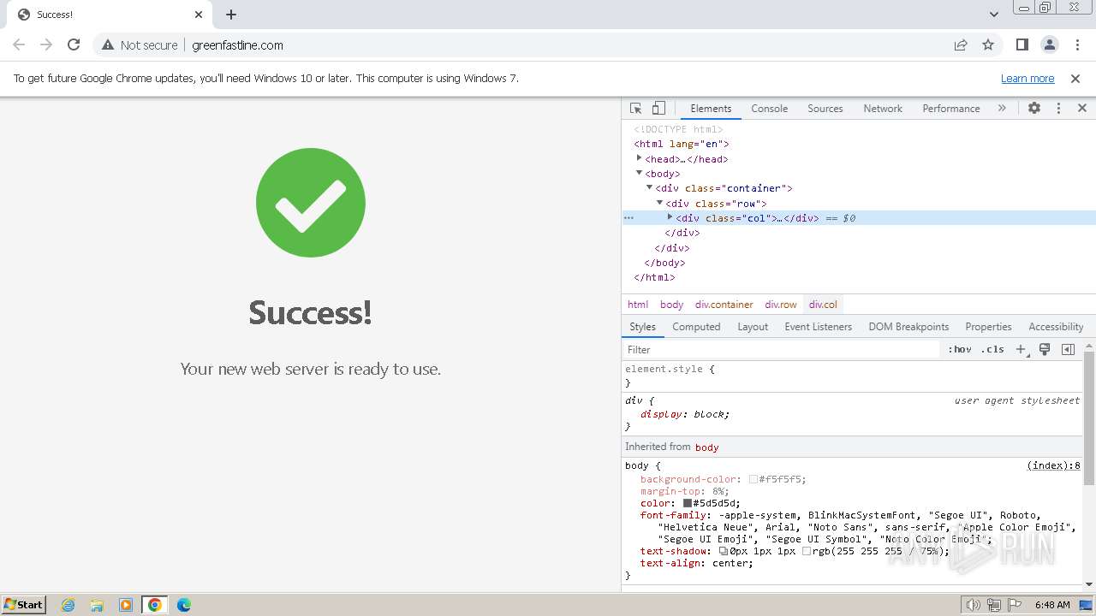The image size is (1096, 616).
Task: Open the (index):8 source link
Action: point(1053,465)
